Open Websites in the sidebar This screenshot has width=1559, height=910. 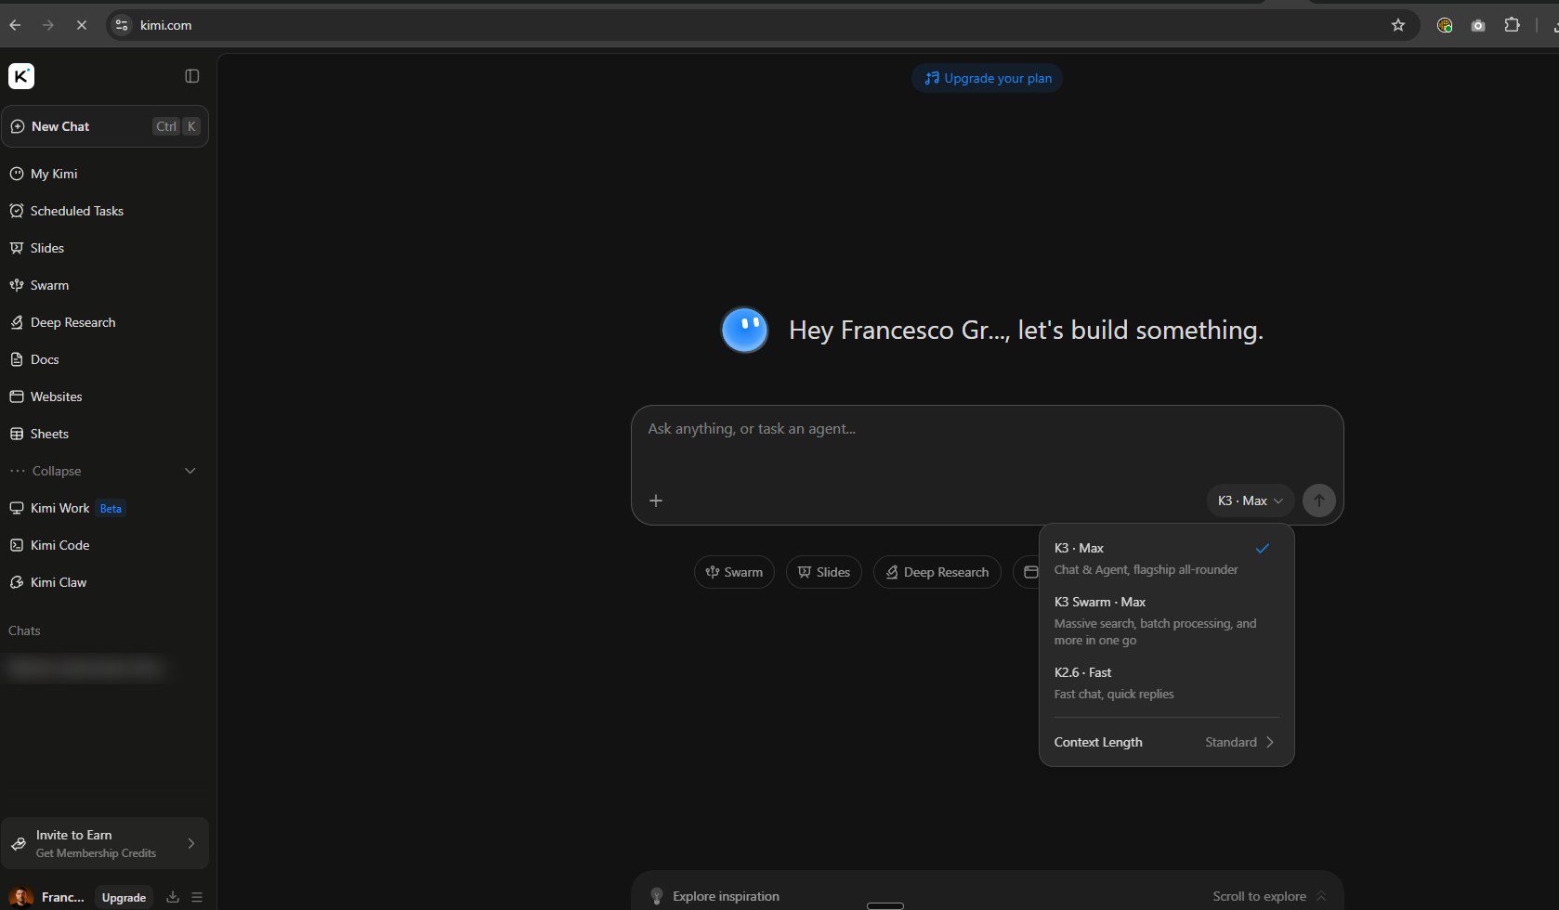pos(104,396)
